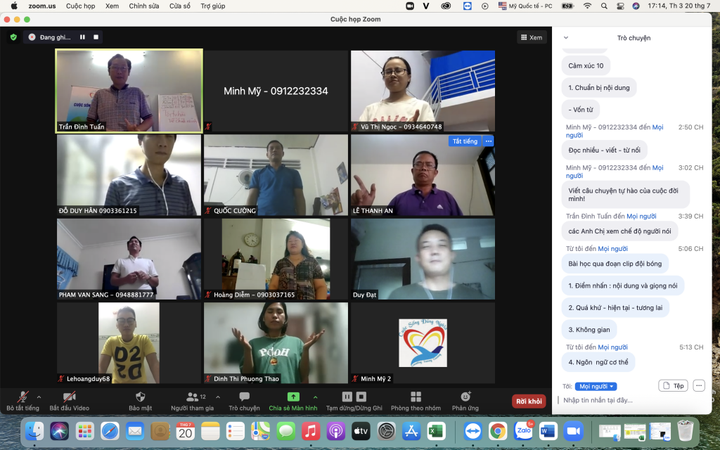
Task: Open Calendar showing 20 in Dock
Action: click(x=186, y=431)
